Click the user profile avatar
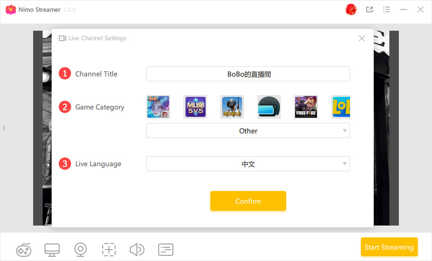This screenshot has height=261, width=432. [x=351, y=9]
